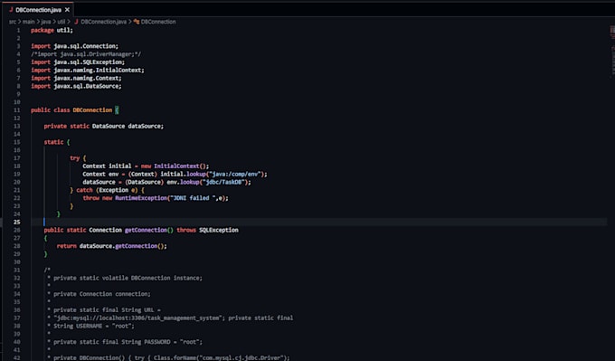This screenshot has width=615, height=361.
Task: Click Java icon in breadcrumb path
Action: pos(77,22)
